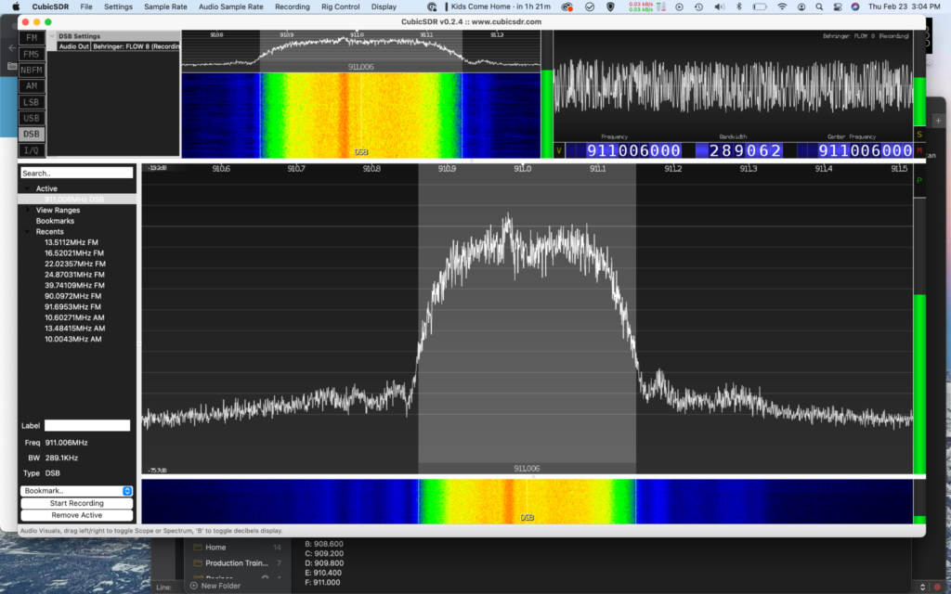Open the Audio Sample Rate menu
Screen dimensions: 951x594
pos(231,6)
